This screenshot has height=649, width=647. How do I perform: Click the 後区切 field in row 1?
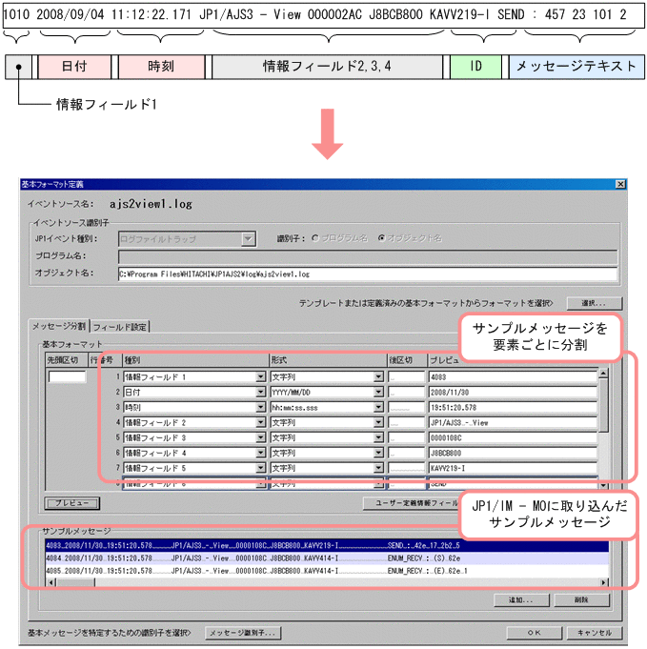pos(407,376)
